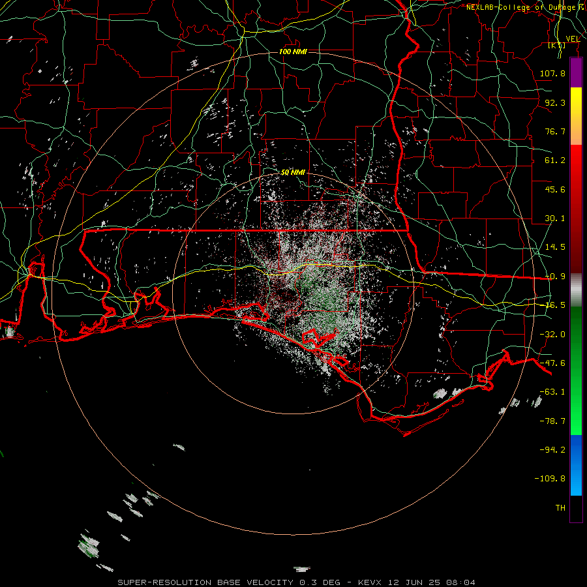This screenshot has width=587, height=587.
Task: Select the 14.5 velocity scale label
Action: (555, 247)
